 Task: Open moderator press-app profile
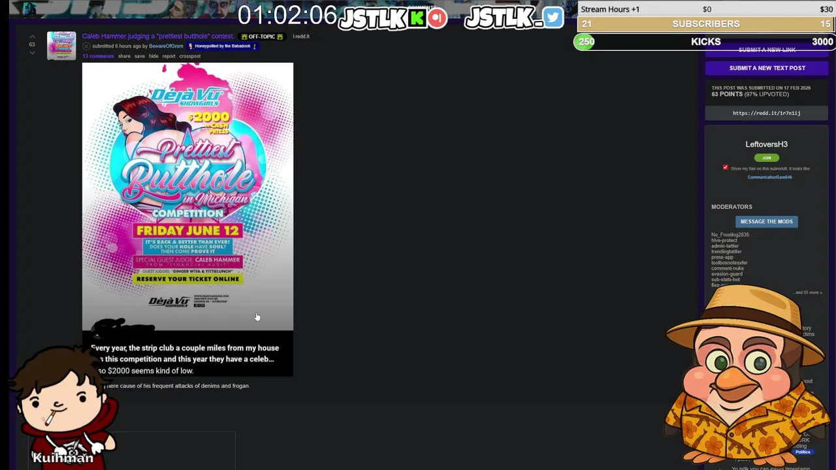coord(722,257)
